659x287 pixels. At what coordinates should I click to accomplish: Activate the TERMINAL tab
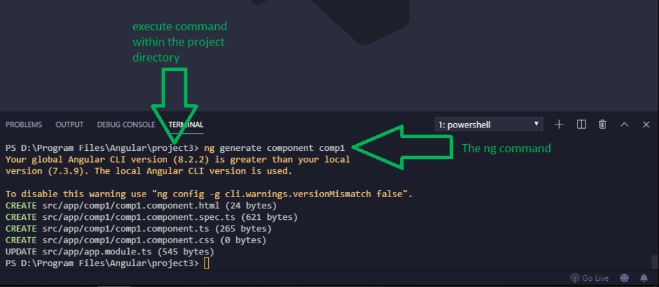click(x=186, y=124)
